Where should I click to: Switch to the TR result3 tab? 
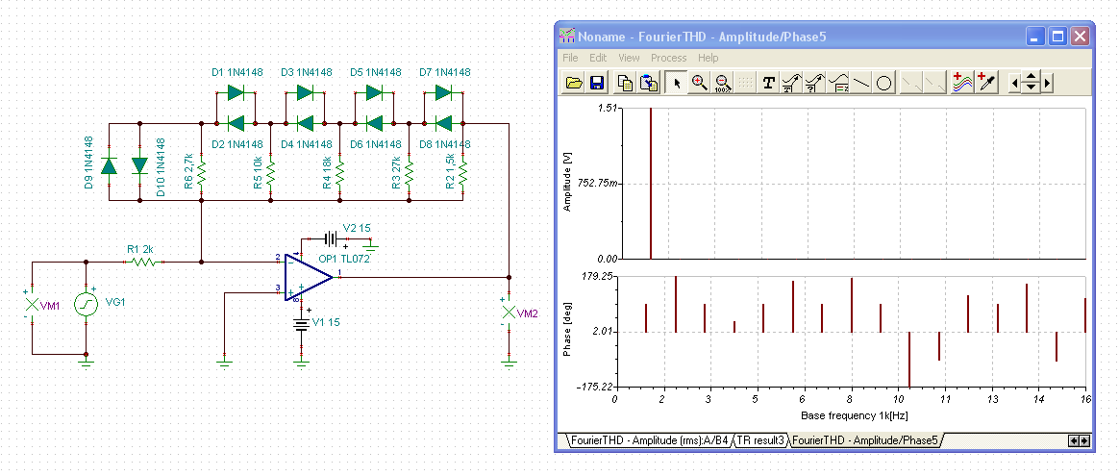pyautogui.click(x=761, y=440)
